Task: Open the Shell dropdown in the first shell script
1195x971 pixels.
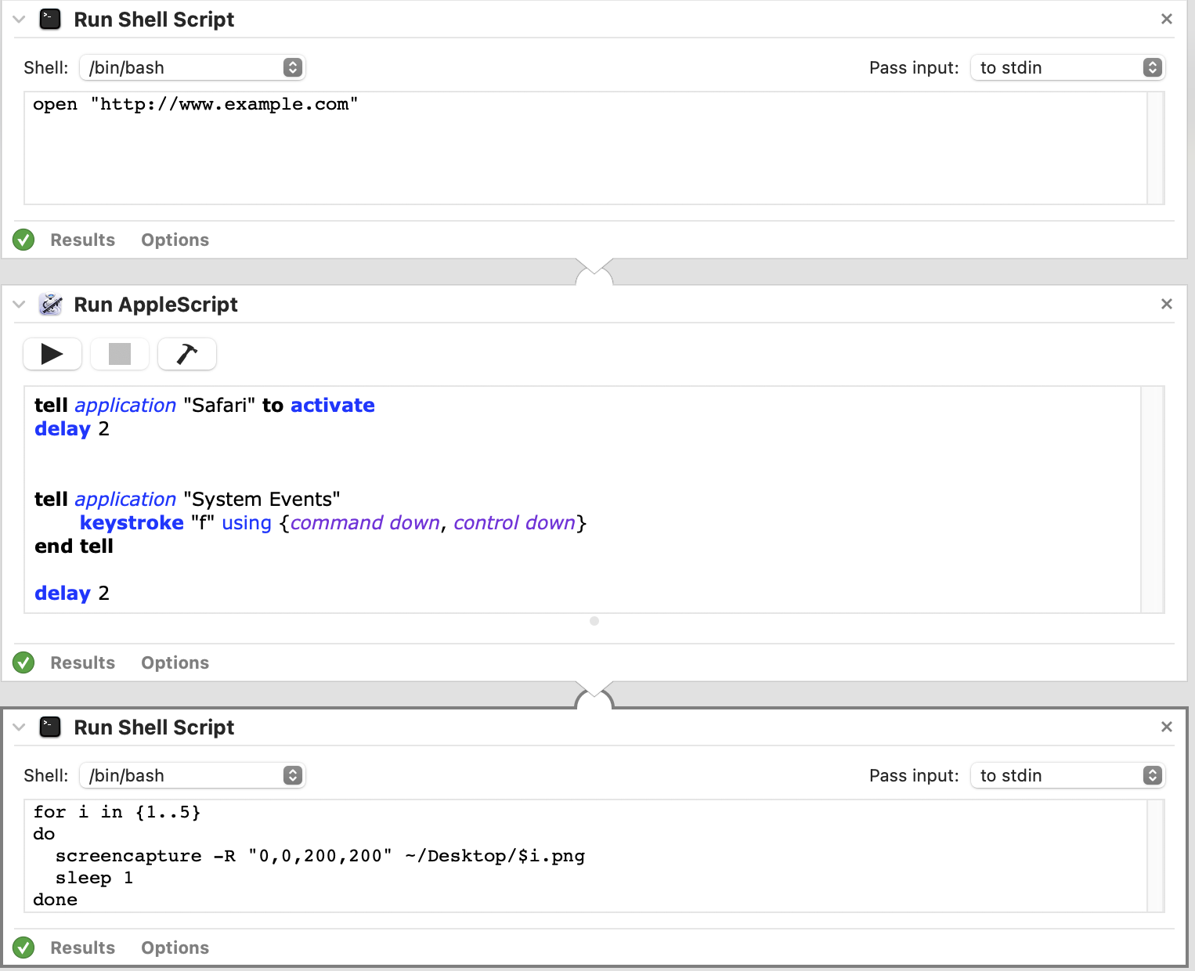Action: pos(192,67)
